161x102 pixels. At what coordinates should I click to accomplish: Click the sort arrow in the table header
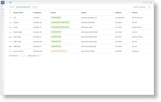point(10,13)
